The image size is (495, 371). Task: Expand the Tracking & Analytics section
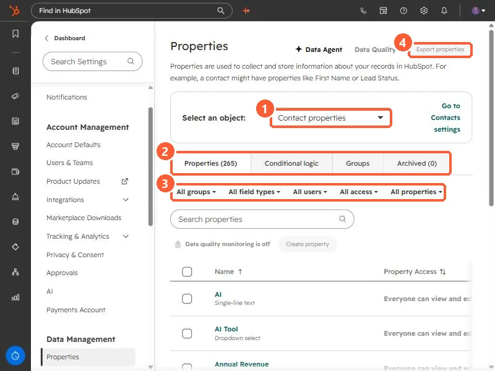126,236
